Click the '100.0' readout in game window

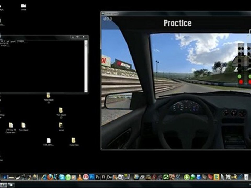tap(107, 19)
